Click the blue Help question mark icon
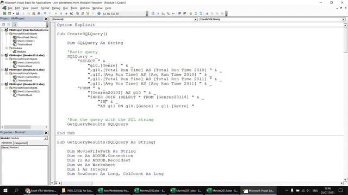This screenshot has height=195, width=348. (x=99, y=14)
